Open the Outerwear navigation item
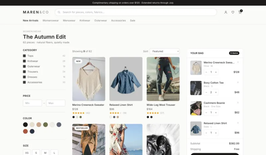Viewport: 266px width, 155px height. (x=101, y=21)
